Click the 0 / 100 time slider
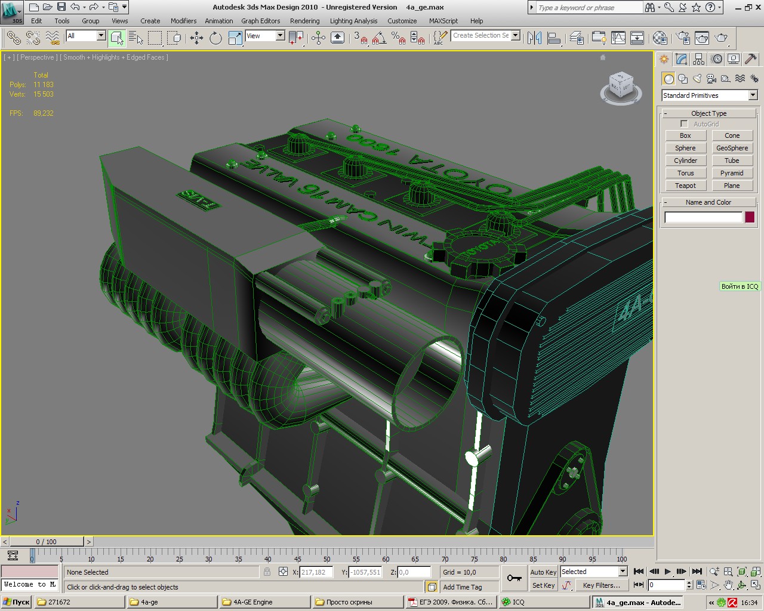This screenshot has width=764, height=611. pyautogui.click(x=47, y=542)
